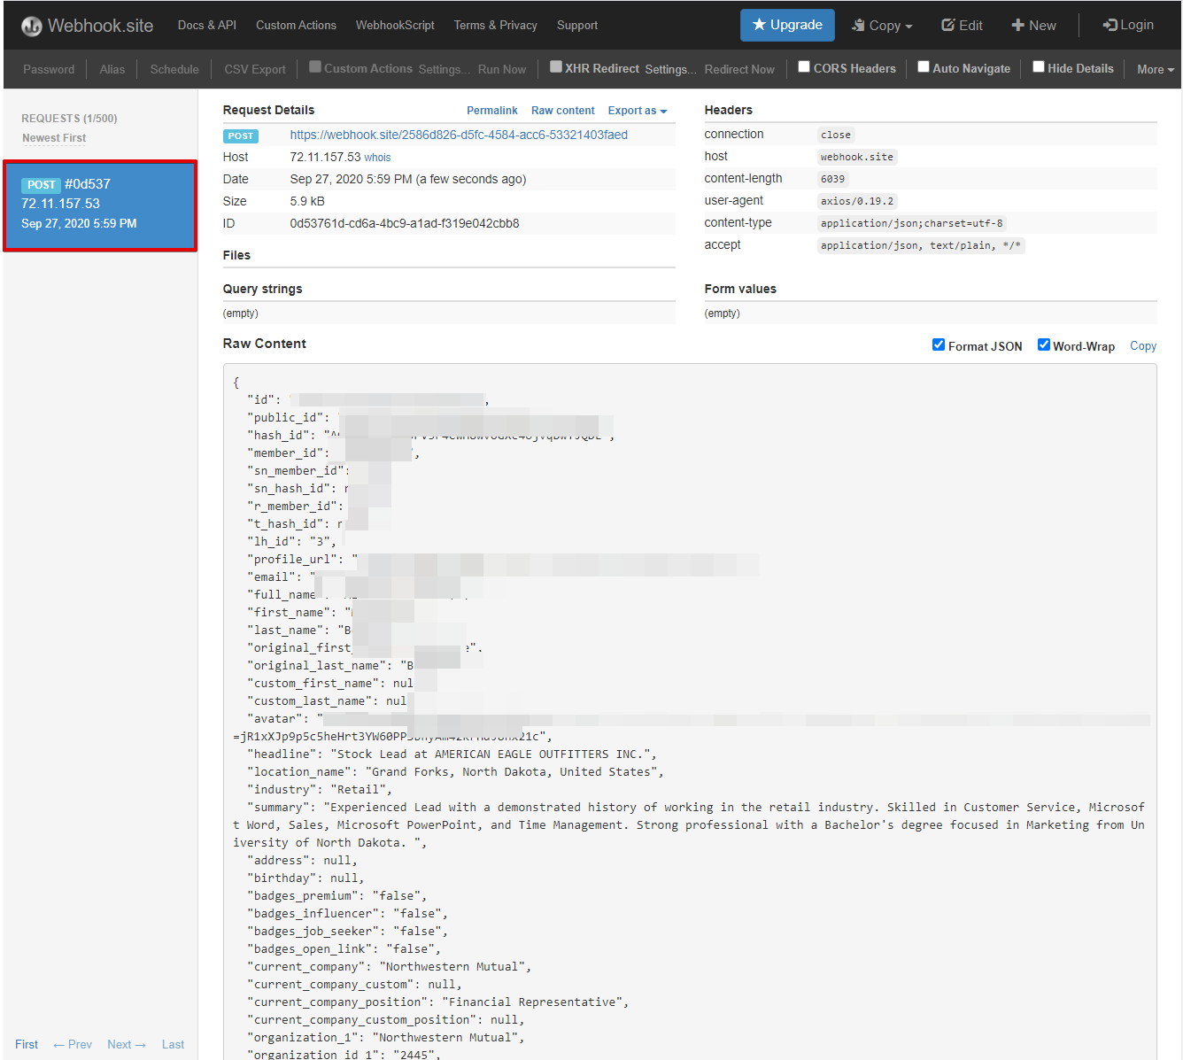Disable Word-Wrap for raw content
The width and height of the screenshot is (1183, 1060).
[x=1044, y=344]
